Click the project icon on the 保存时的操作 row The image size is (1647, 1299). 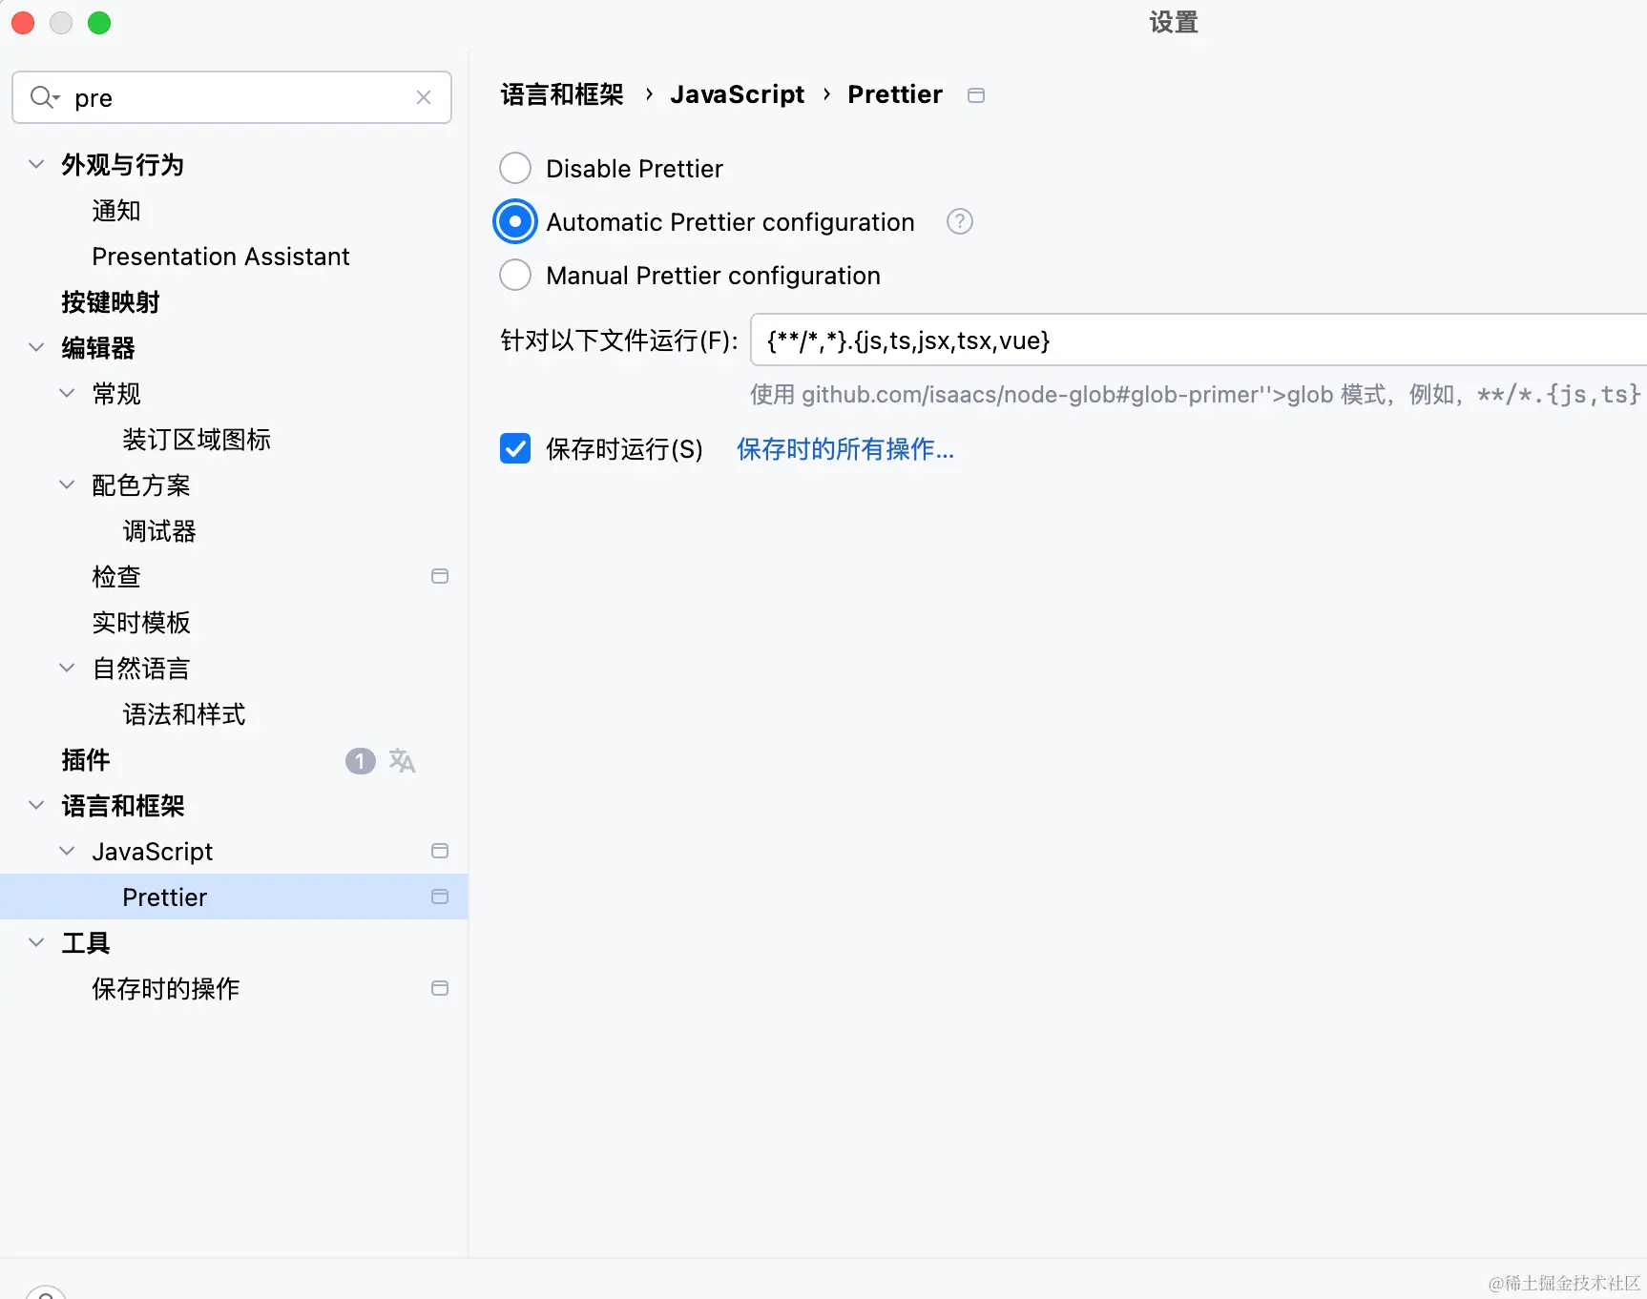(x=440, y=988)
